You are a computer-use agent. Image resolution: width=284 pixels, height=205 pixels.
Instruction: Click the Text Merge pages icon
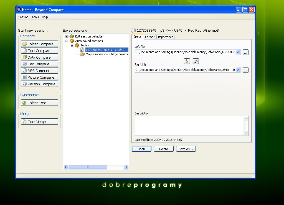[x=25, y=122]
